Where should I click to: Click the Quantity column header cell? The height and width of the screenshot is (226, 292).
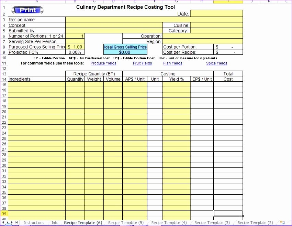(75, 79)
